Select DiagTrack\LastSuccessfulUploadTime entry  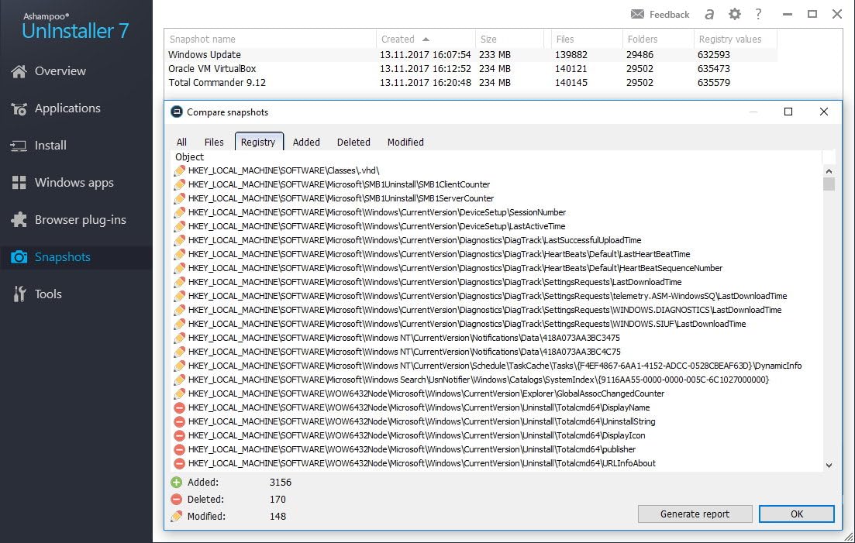[415, 240]
